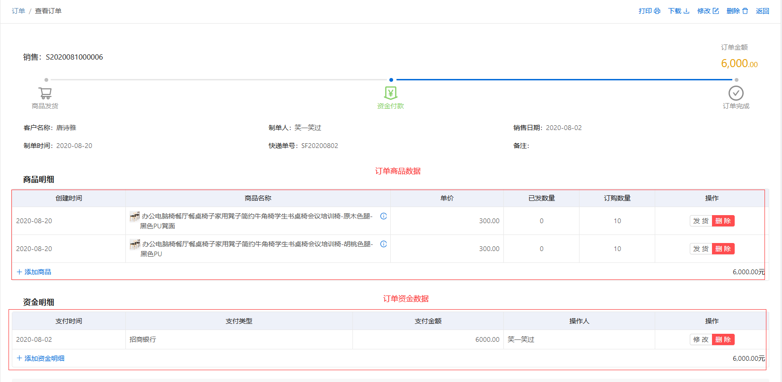This screenshot has width=782, height=382.
Task: Click 发货 for the 原木色腿 product row
Action: point(701,221)
